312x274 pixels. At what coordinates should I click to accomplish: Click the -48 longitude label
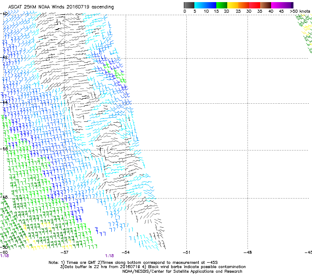[x=248, y=253]
